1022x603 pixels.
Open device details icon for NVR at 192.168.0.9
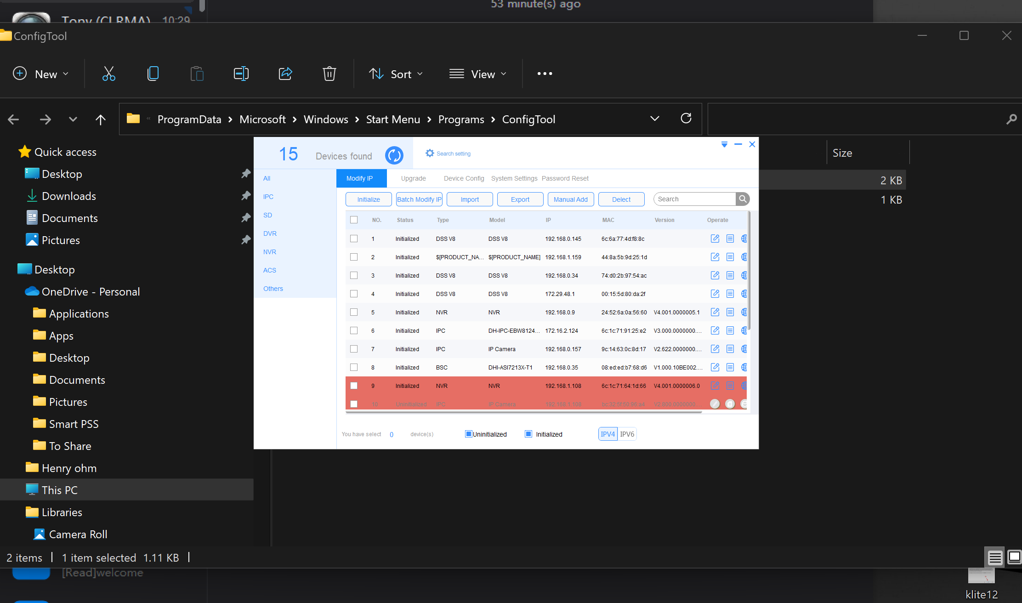tap(730, 312)
